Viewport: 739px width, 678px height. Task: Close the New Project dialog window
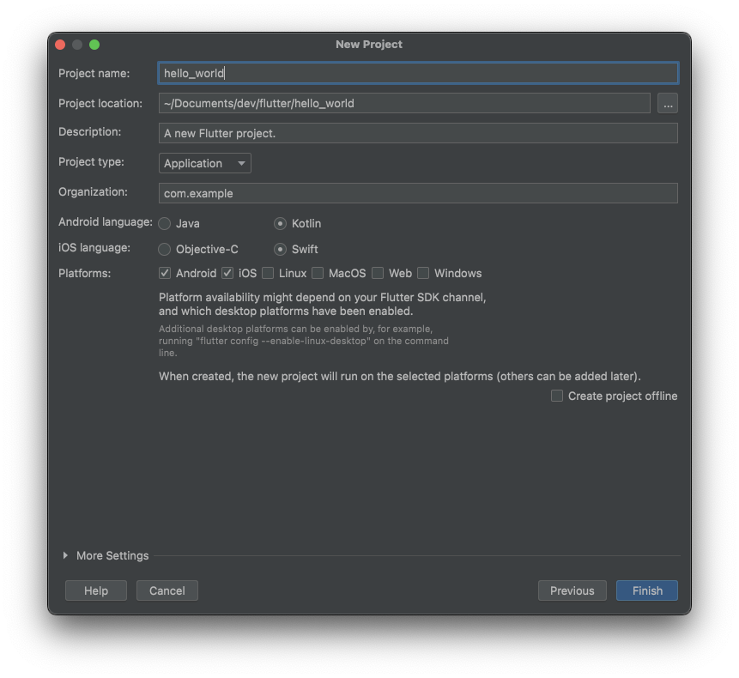[x=60, y=45]
